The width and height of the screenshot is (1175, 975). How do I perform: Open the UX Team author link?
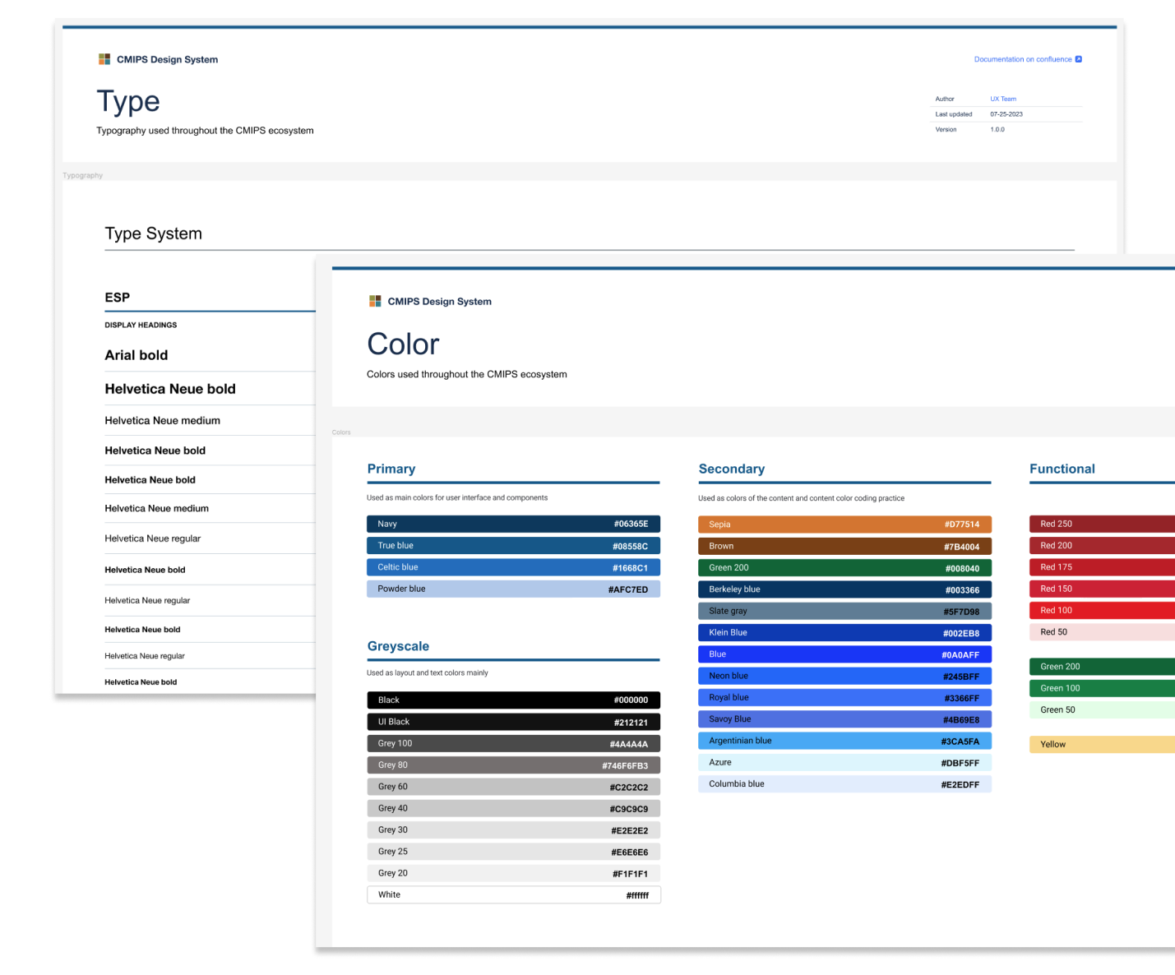(1003, 99)
